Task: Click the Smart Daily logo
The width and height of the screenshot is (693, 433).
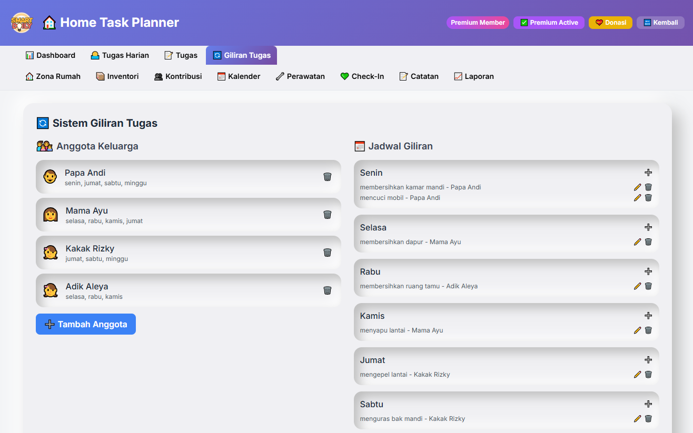Action: click(x=22, y=23)
